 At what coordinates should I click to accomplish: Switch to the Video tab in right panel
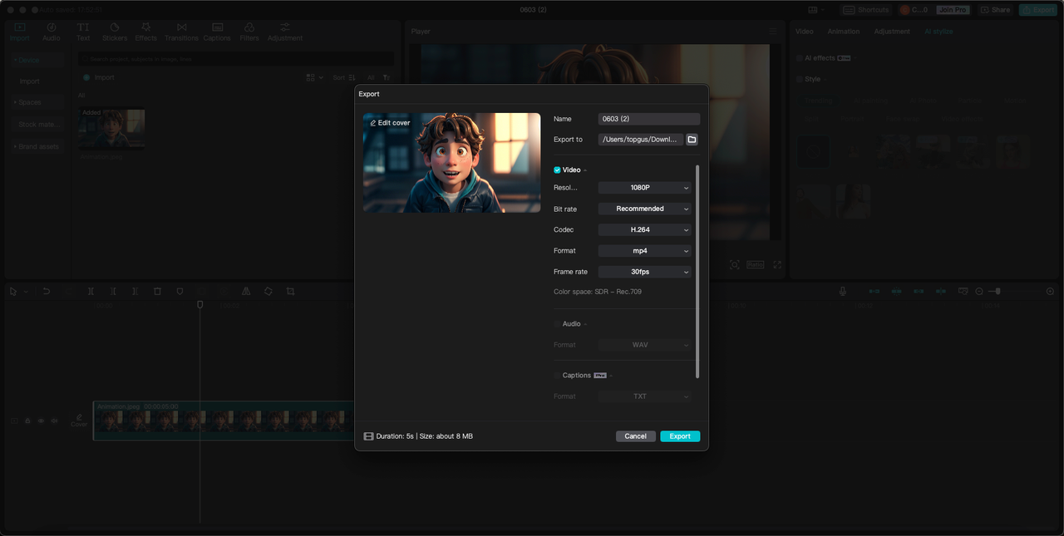coord(805,32)
